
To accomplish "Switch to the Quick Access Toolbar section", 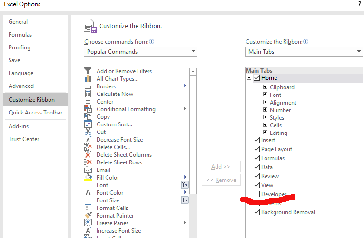I will coord(35,113).
